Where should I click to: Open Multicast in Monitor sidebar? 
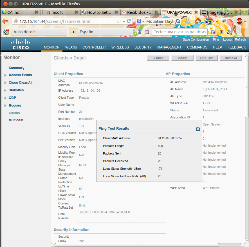point(16,120)
